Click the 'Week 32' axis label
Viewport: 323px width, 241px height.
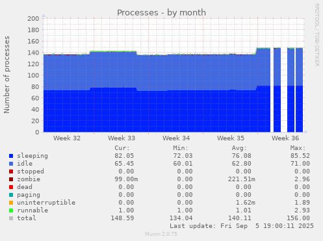pos(67,138)
